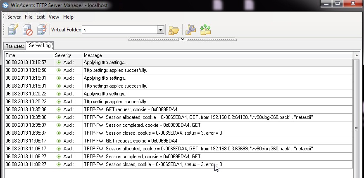Viewport: 364px width, 178px height.
Task: Select the 10:16:58 Tftp settings applied row
Action: (x=178, y=70)
